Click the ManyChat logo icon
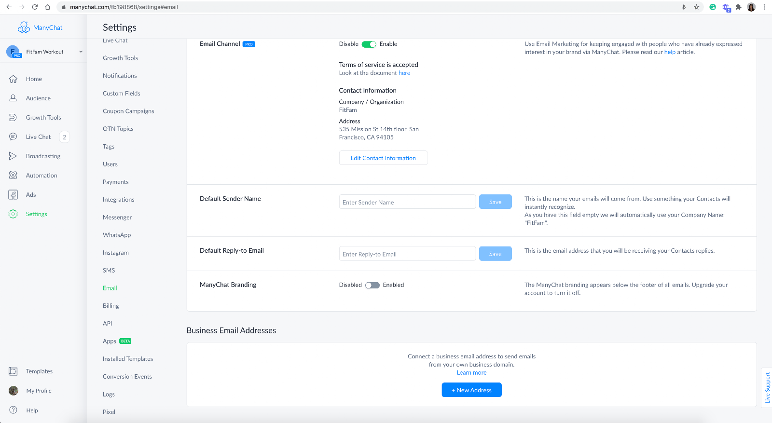 [x=24, y=27]
